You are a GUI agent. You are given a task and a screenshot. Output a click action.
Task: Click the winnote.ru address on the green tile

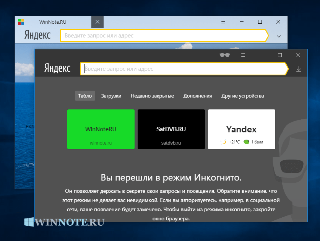pyautogui.click(x=101, y=143)
